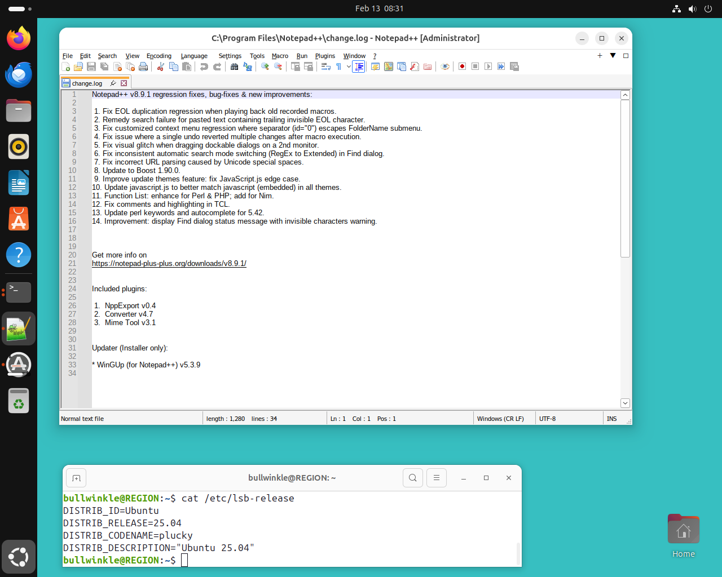Click the question mark Help menu

[375, 56]
